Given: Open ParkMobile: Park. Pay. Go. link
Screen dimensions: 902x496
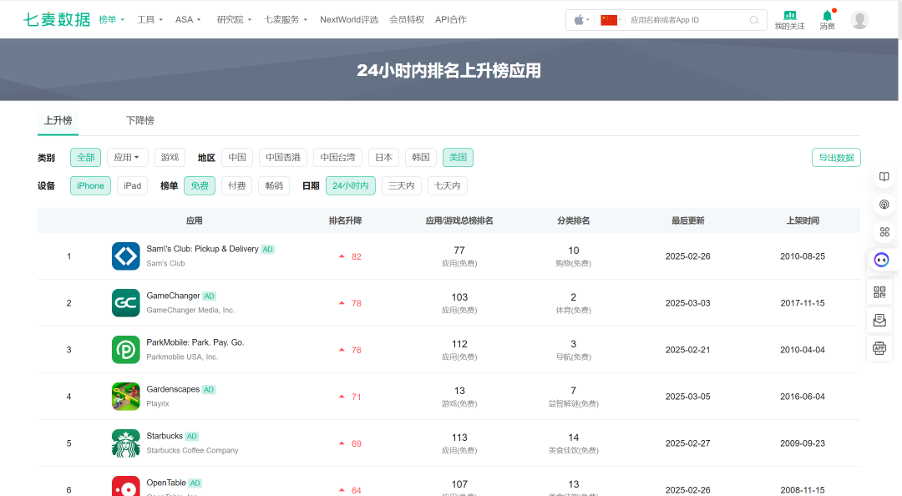Looking at the screenshot, I should click(x=195, y=342).
